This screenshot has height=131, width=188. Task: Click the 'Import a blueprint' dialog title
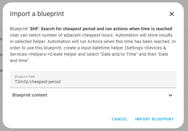point(37,14)
